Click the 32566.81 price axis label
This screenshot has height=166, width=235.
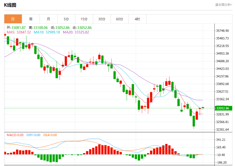[x=222, y=122]
